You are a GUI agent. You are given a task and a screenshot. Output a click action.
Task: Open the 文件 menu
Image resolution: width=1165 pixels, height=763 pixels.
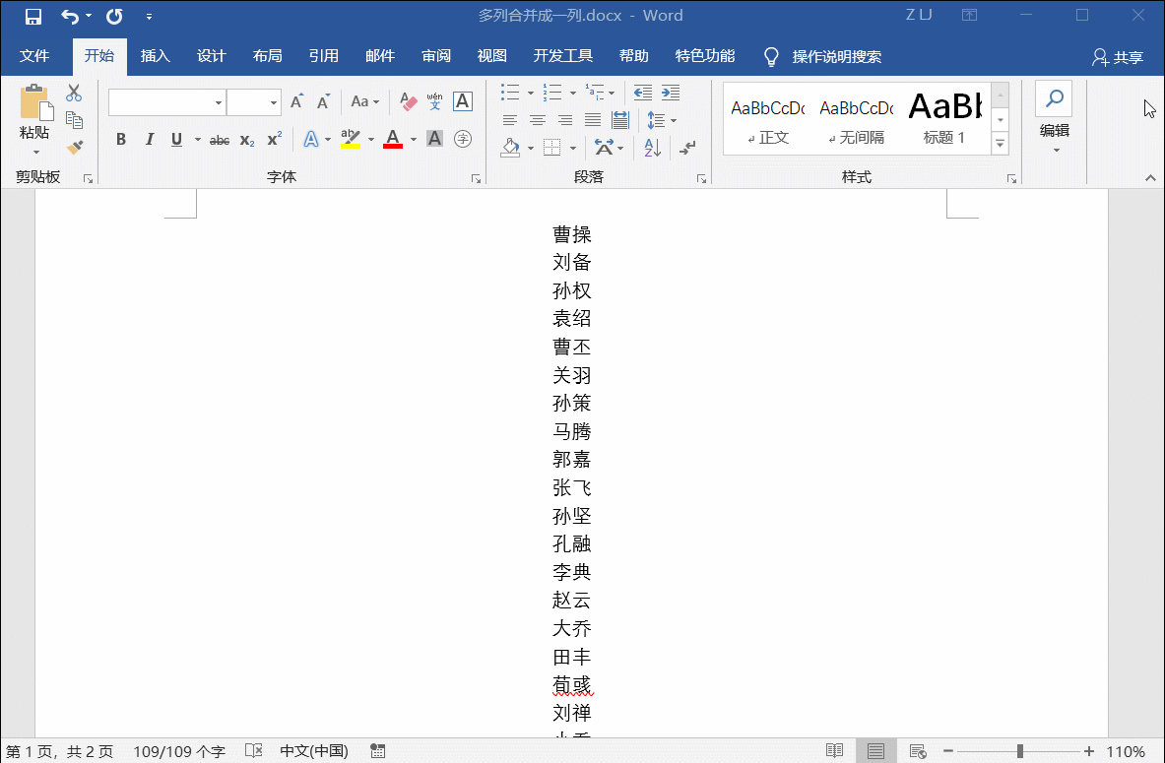pos(34,56)
